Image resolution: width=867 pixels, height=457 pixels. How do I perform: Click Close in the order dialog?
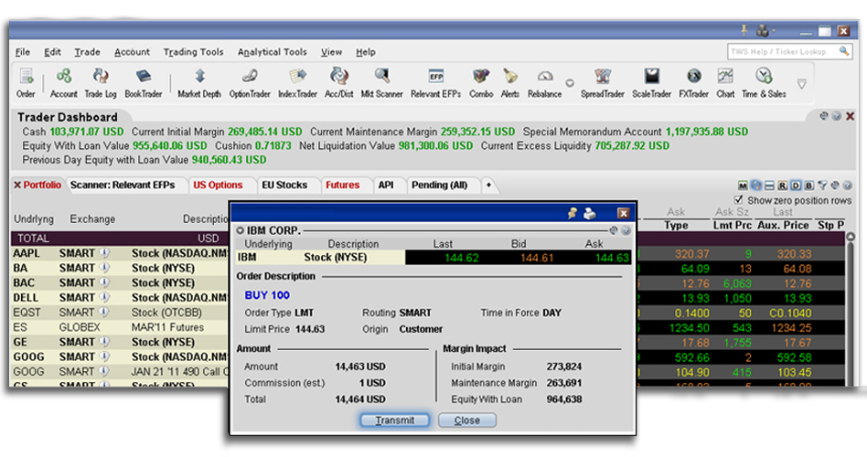pyautogui.click(x=467, y=420)
